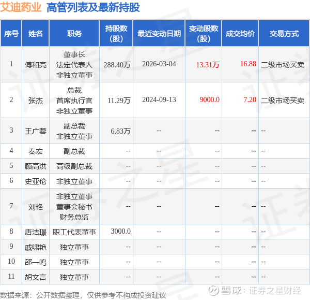This screenshot has width=310, height=300.
Task: Select the 序号 column header
Action: click(11, 34)
